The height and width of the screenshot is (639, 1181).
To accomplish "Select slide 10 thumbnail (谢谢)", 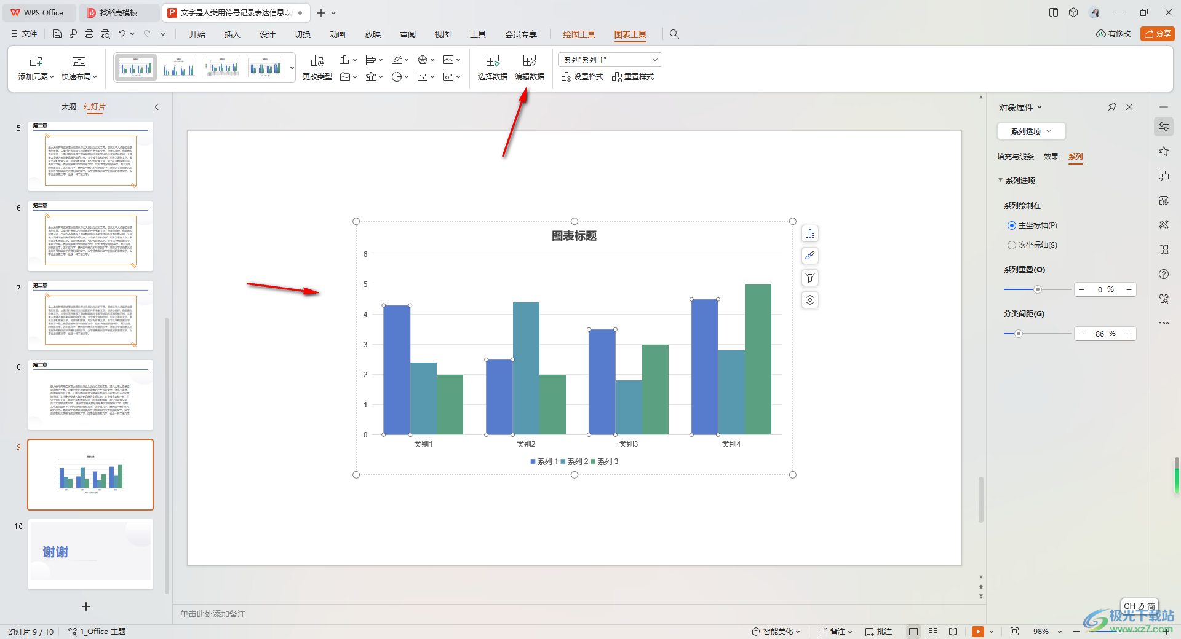I will (x=90, y=554).
